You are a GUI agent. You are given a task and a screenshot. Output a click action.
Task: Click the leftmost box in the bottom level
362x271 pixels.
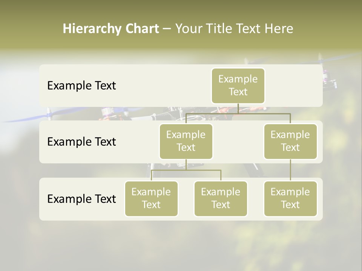tap(151, 198)
